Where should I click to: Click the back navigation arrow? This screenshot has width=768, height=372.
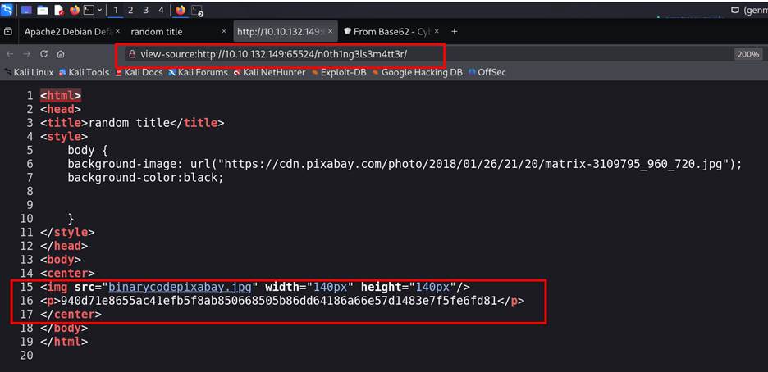[x=10, y=53]
